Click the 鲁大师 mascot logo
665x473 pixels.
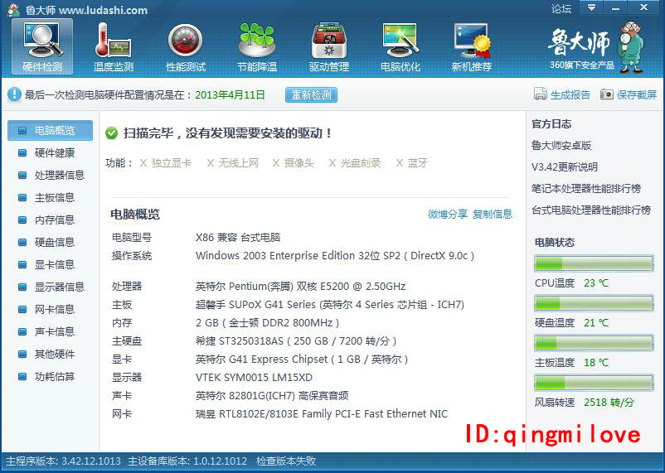pos(632,46)
